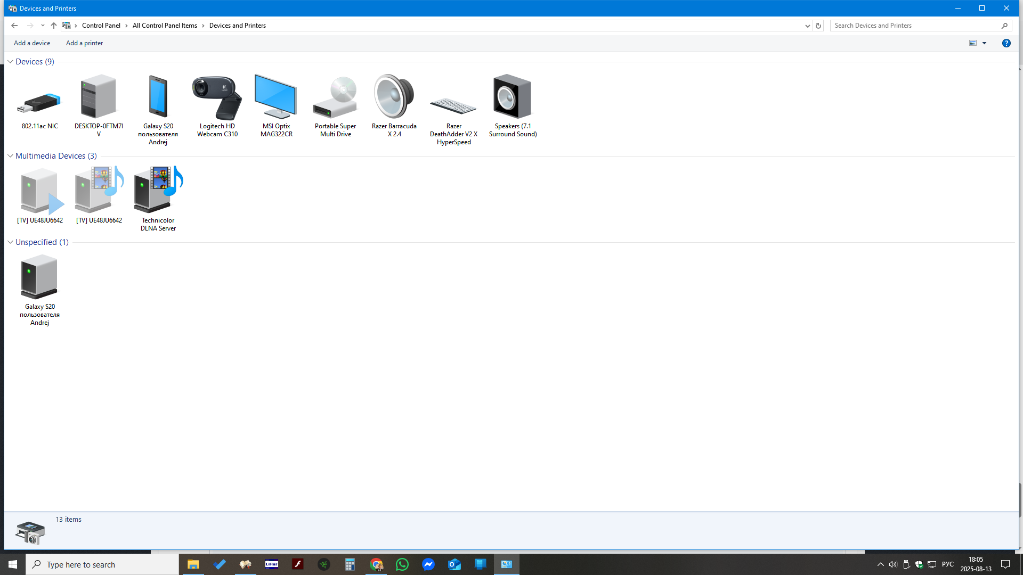Go to Control Panel breadcrumb
Viewport: 1023px width, 575px height.
(x=101, y=26)
